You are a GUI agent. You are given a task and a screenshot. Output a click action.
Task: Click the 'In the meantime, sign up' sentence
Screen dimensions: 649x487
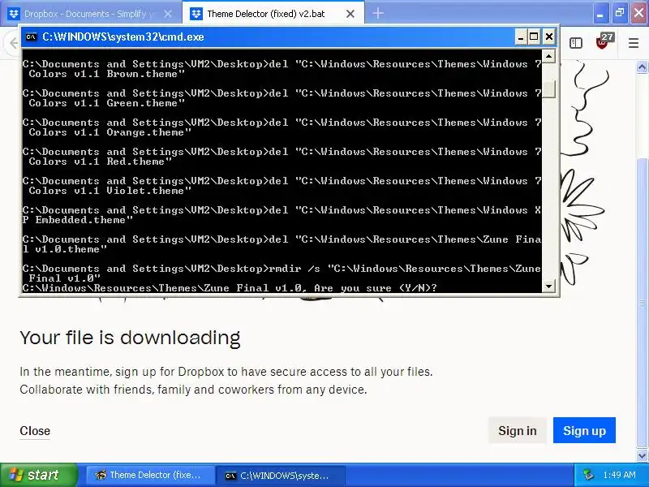226,372
